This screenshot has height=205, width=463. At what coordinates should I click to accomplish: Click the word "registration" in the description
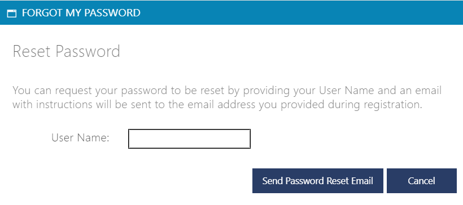(391, 105)
